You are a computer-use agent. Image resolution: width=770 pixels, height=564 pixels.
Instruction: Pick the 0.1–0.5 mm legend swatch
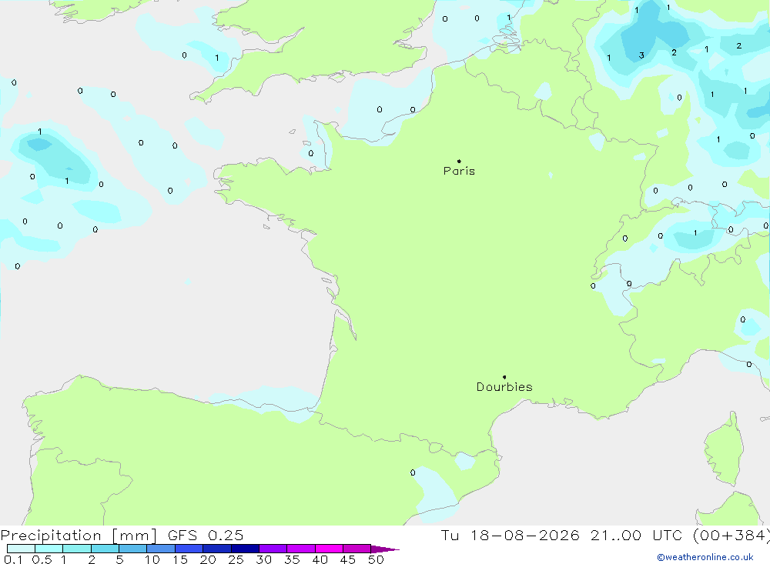[x=21, y=549]
